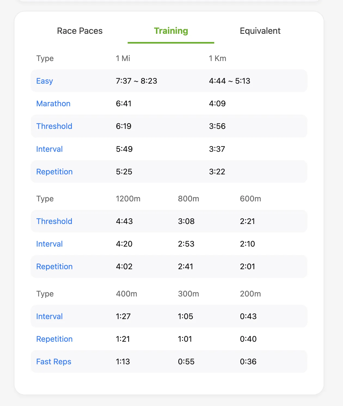Click Repetition link in the 1200m table

[x=54, y=266]
